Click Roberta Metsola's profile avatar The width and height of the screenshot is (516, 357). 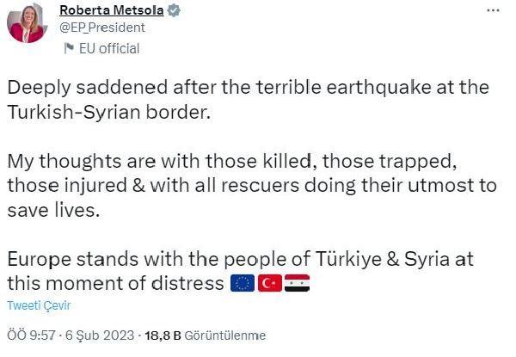click(28, 23)
